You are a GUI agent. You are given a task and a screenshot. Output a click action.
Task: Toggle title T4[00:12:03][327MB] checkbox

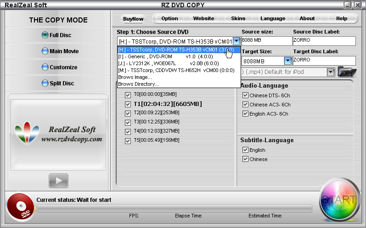(x=128, y=132)
